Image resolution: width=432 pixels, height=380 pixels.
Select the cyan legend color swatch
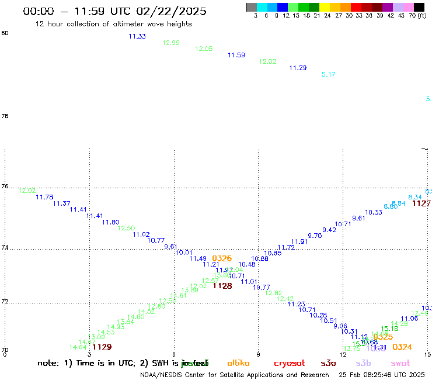tap(262, 7)
